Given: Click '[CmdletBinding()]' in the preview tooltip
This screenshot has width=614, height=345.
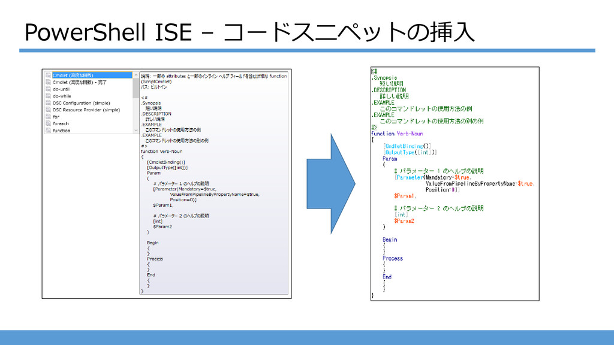Looking at the screenshot, I should click(x=166, y=162).
